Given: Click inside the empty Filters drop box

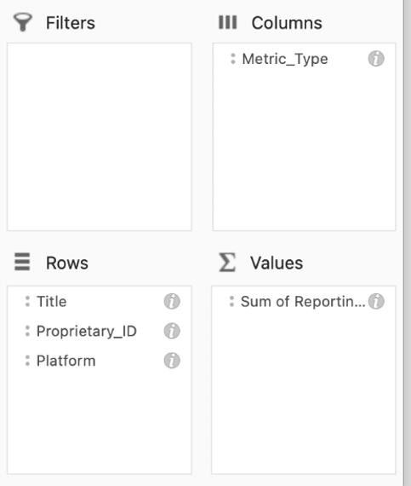Looking at the screenshot, I should click(x=100, y=136).
